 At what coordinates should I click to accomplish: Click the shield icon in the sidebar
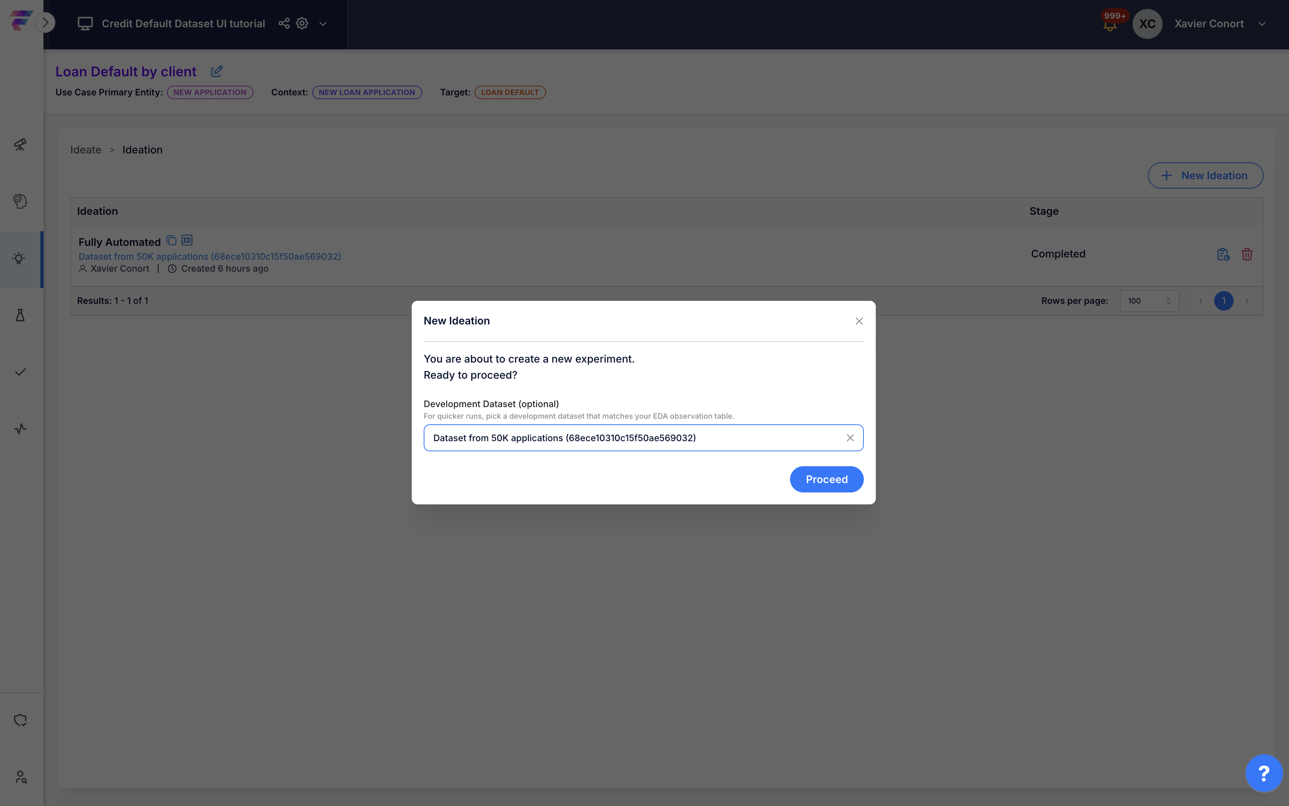point(20,720)
